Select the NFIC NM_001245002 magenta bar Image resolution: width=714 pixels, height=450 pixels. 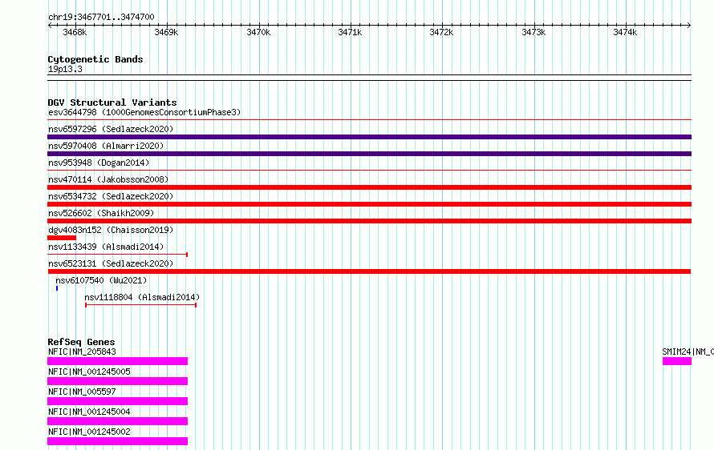117,441
